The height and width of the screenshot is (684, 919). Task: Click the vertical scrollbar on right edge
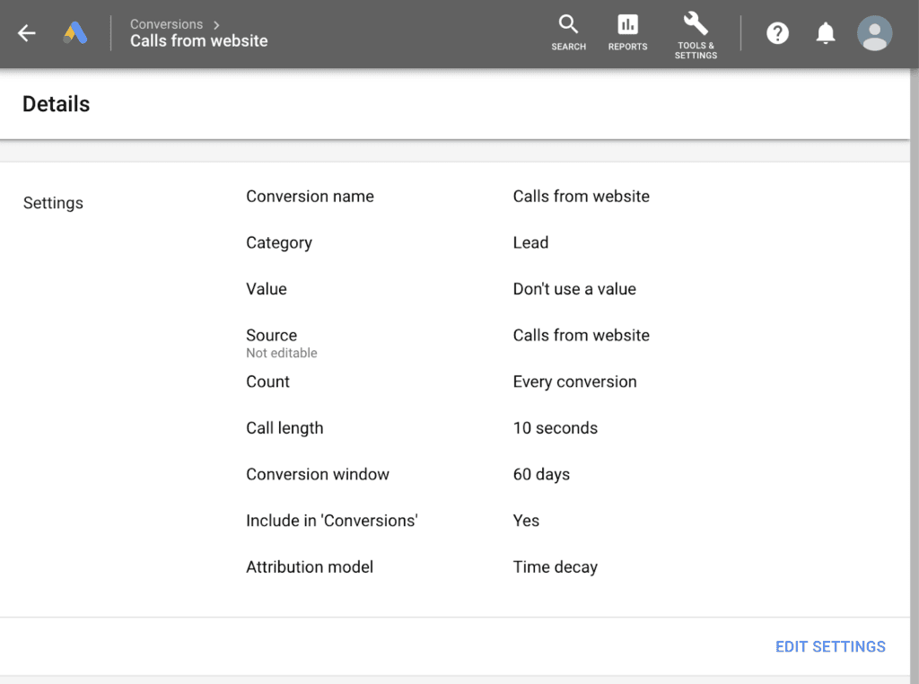point(915,375)
